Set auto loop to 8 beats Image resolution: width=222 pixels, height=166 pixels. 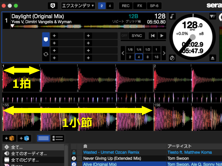click(148, 57)
